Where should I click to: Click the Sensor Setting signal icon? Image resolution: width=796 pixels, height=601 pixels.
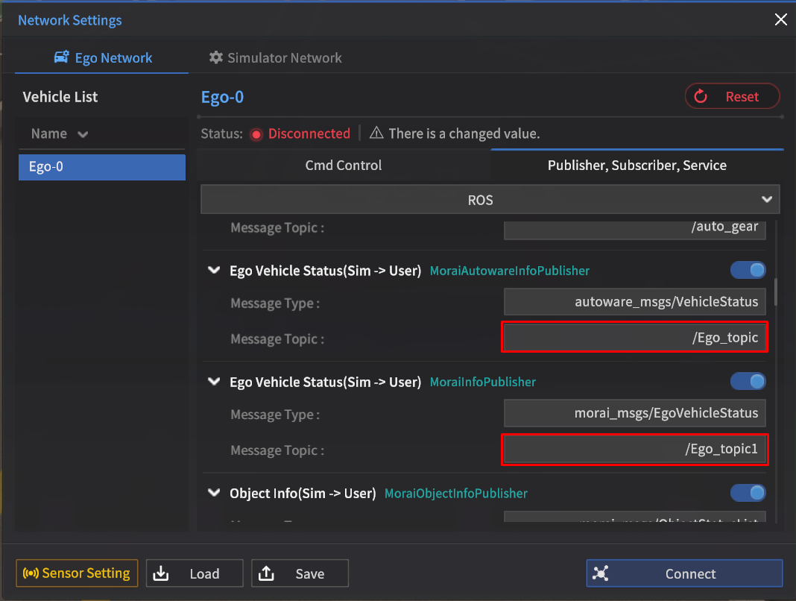(x=31, y=573)
